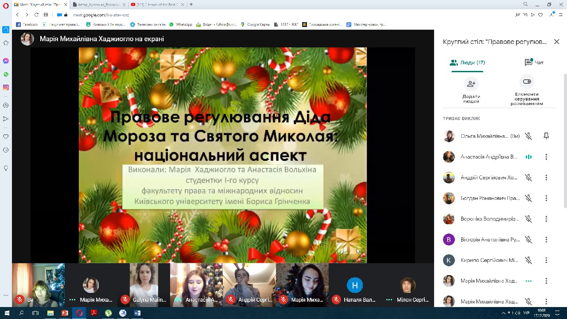Screen dimensions: 567x319
Task: Toggle microphone for Андрій Сергійович in list
Action: (528, 178)
